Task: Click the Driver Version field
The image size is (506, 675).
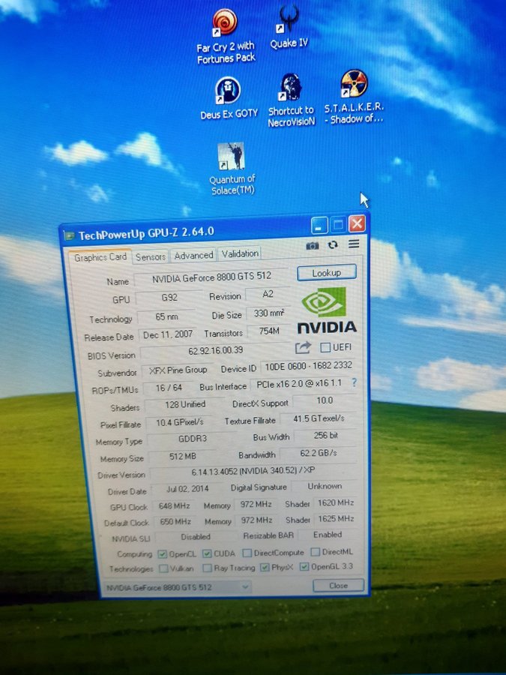Action: 253,471
